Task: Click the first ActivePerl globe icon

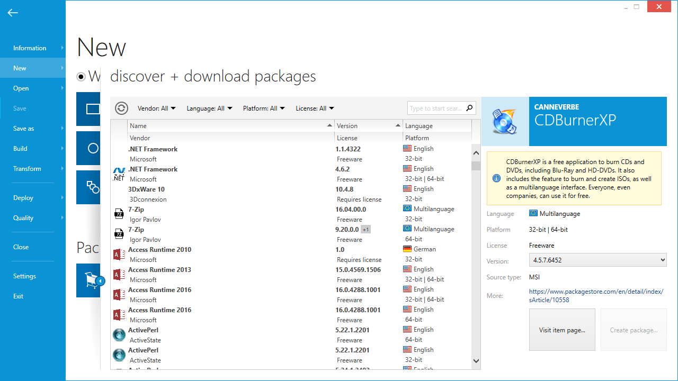Action: coord(119,335)
